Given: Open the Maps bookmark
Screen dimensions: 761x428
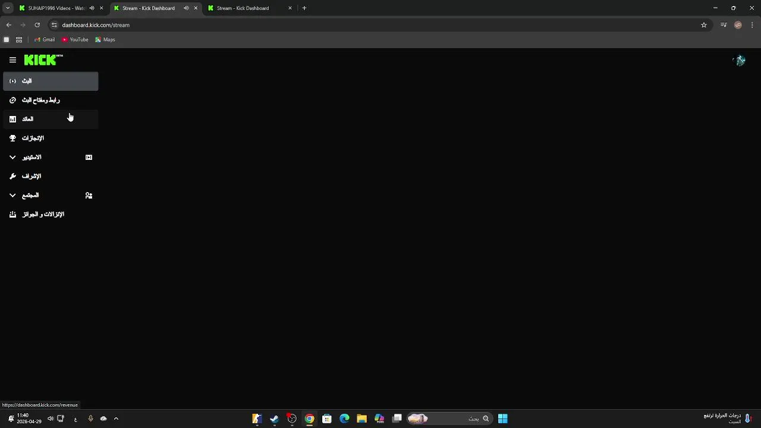Looking at the screenshot, I should [105, 40].
